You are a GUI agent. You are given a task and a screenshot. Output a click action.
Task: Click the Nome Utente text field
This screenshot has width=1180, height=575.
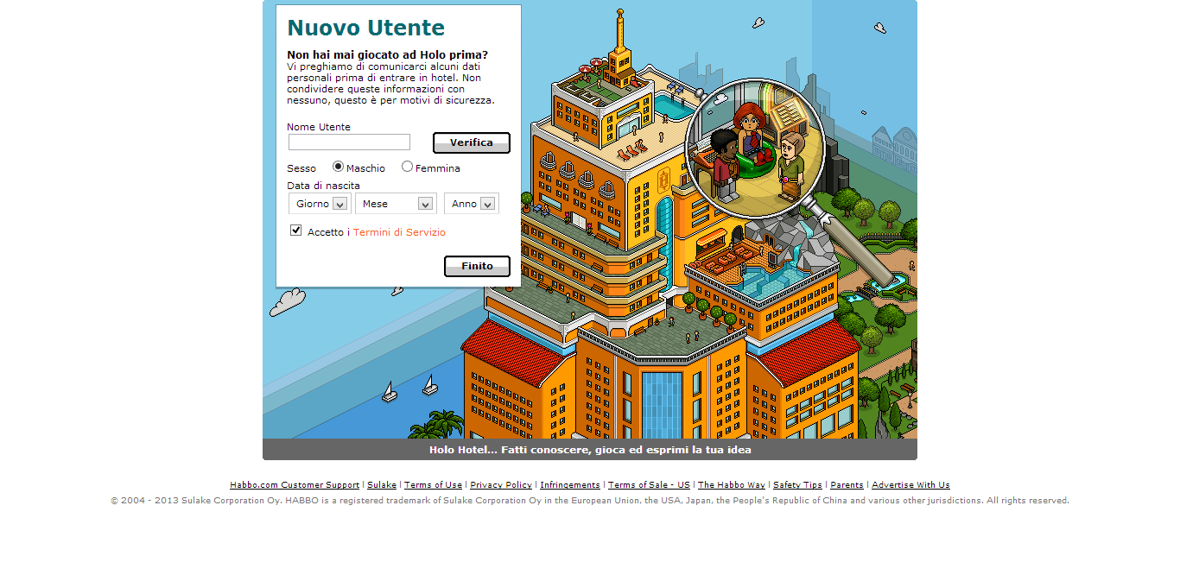349,142
